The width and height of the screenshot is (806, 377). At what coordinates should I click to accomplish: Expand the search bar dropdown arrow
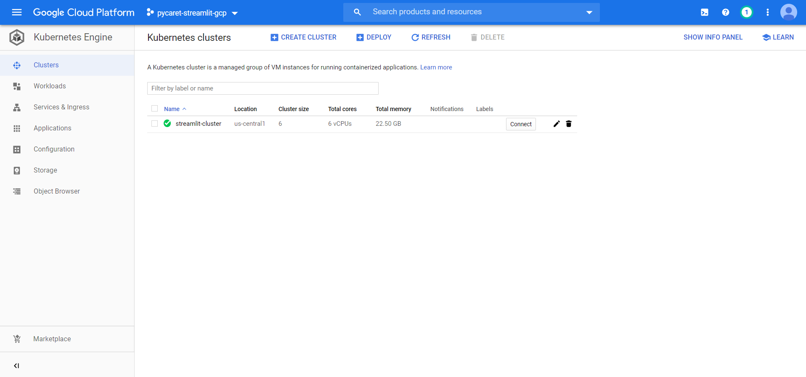tap(589, 12)
